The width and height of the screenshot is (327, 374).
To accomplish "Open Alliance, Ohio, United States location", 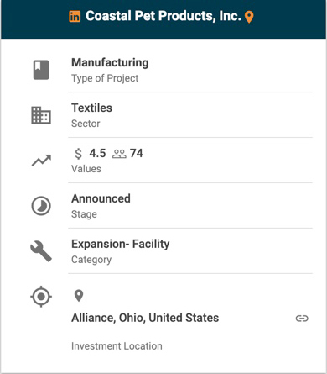I will pyautogui.click(x=145, y=318).
